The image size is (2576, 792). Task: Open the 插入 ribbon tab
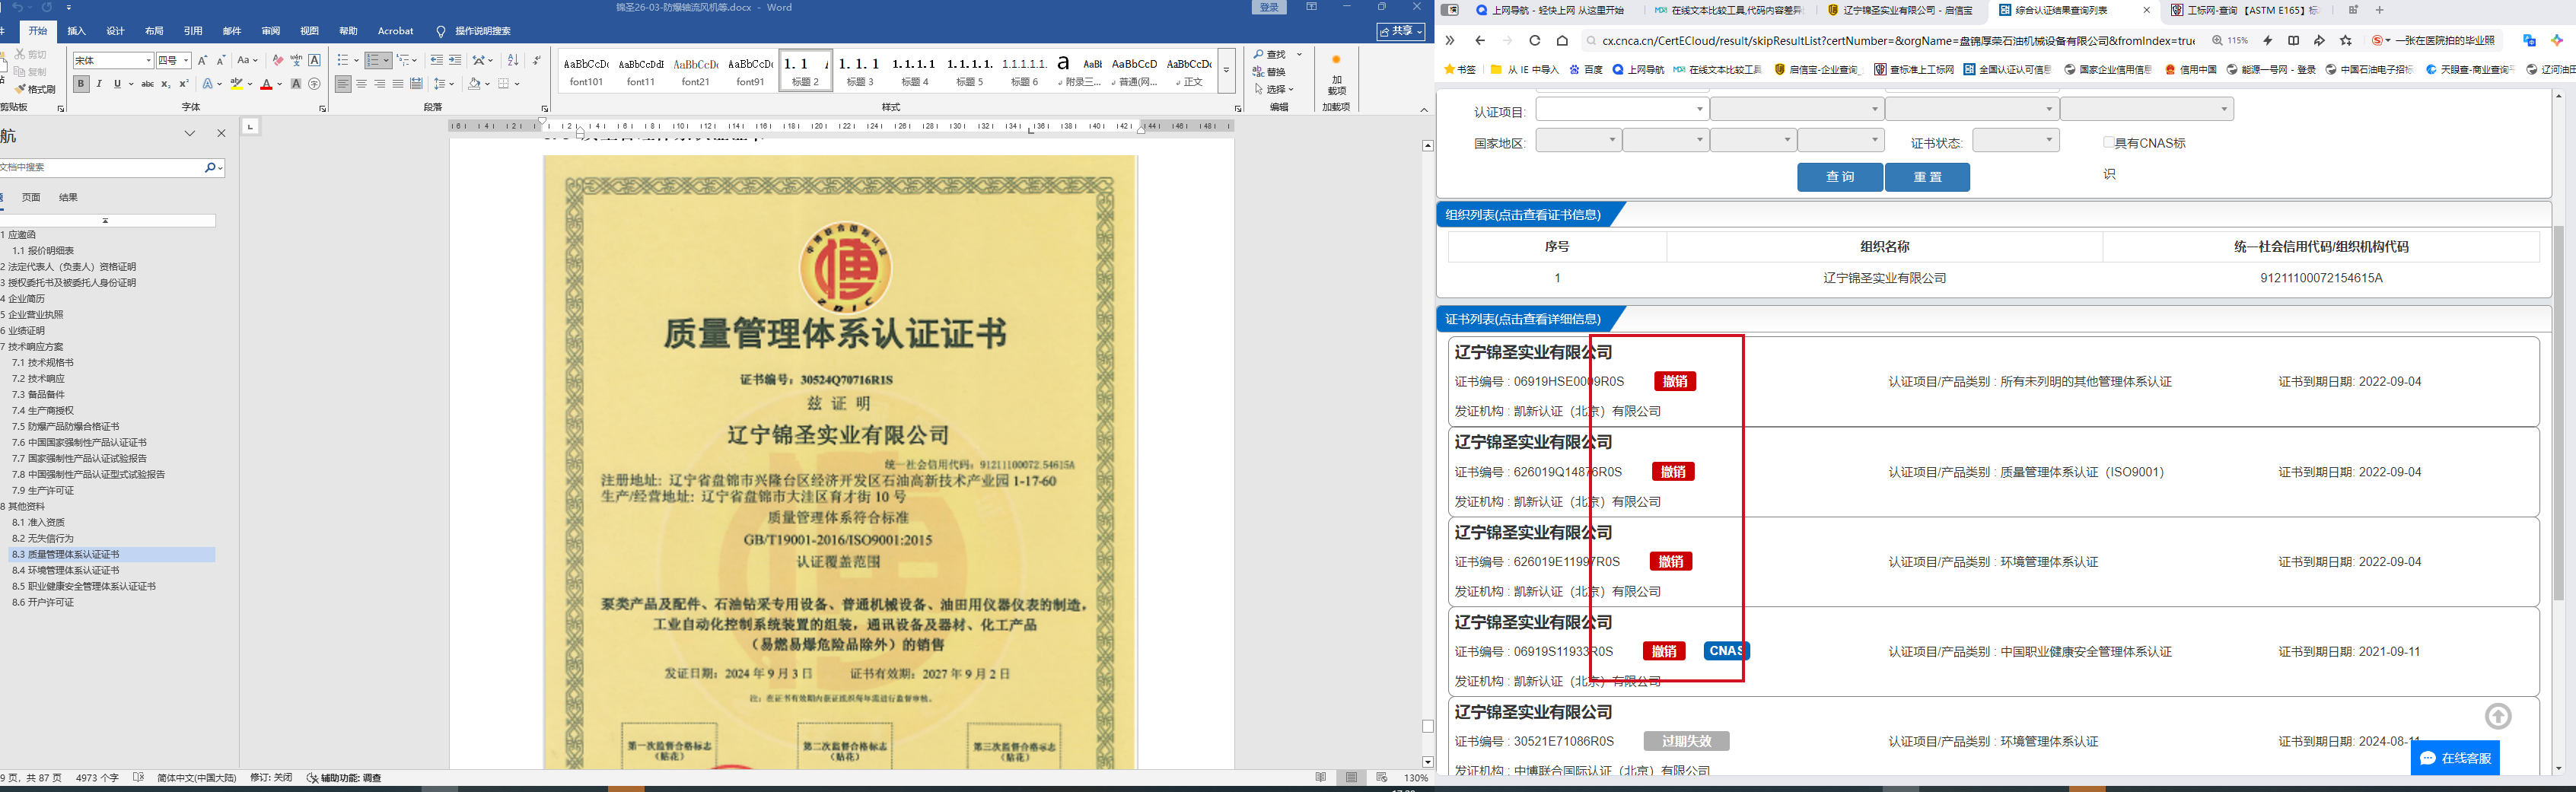click(77, 31)
